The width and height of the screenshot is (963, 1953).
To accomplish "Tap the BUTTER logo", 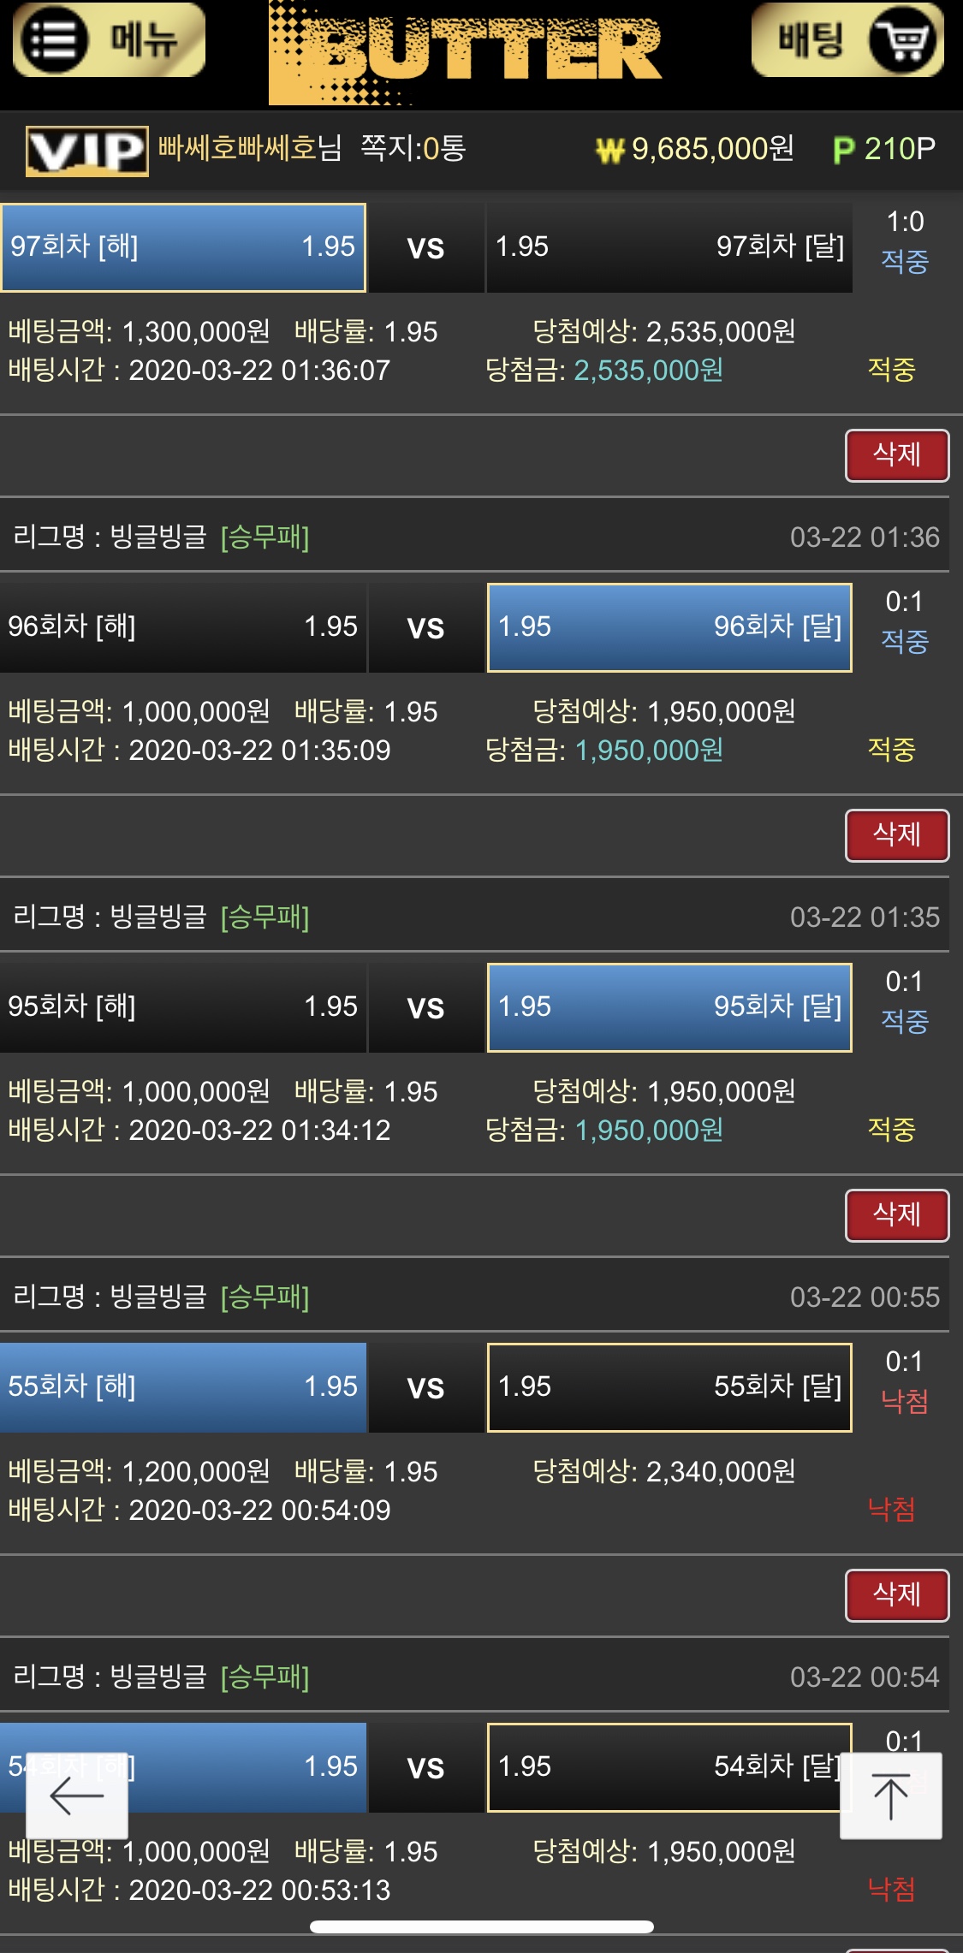I will pyautogui.click(x=467, y=53).
